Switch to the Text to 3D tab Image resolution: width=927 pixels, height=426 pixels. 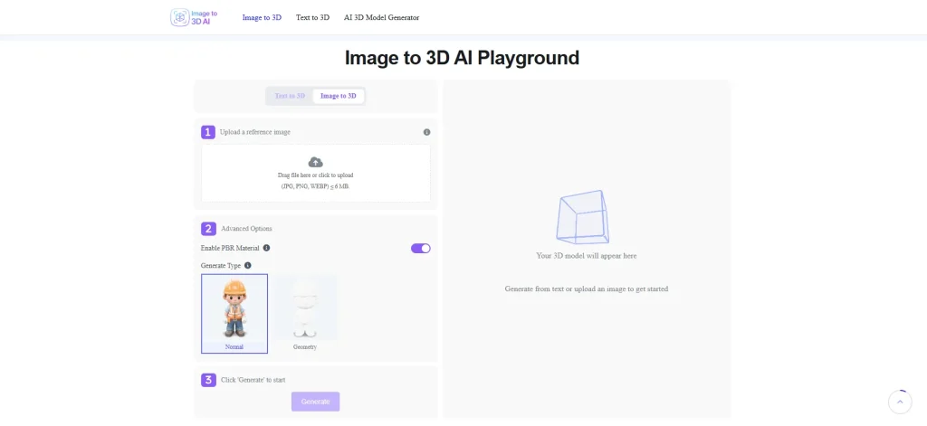(290, 96)
